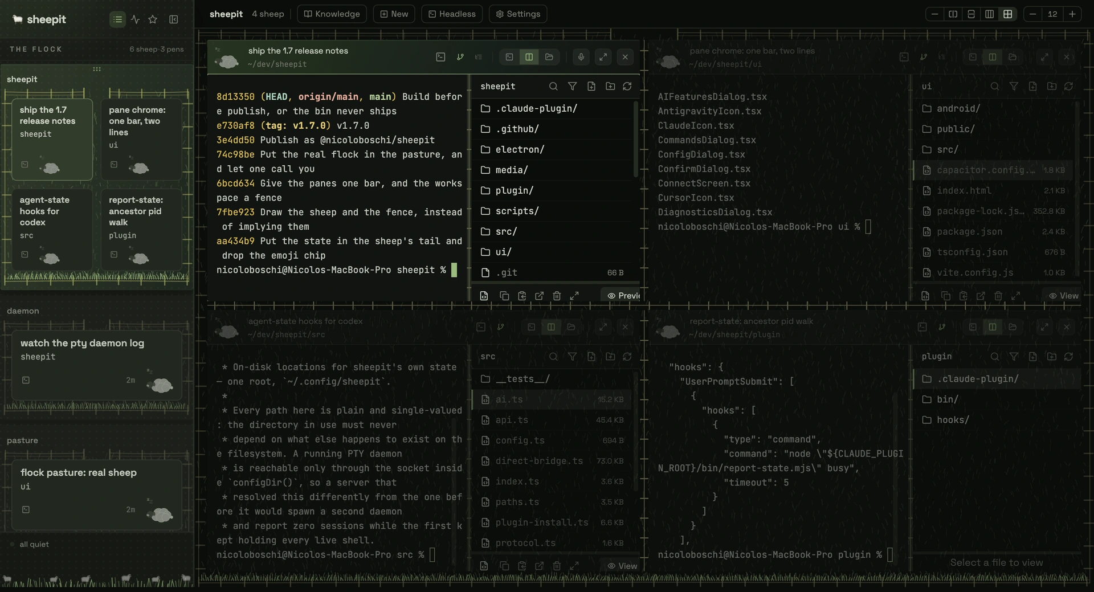This screenshot has width=1094, height=592.
Task: Select capacitor.config file in the ui browser
Action: pyautogui.click(x=993, y=170)
